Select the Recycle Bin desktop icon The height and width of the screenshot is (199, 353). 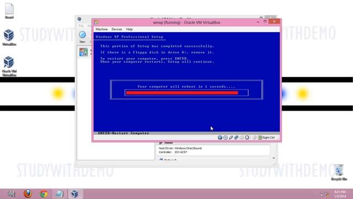click(339, 172)
